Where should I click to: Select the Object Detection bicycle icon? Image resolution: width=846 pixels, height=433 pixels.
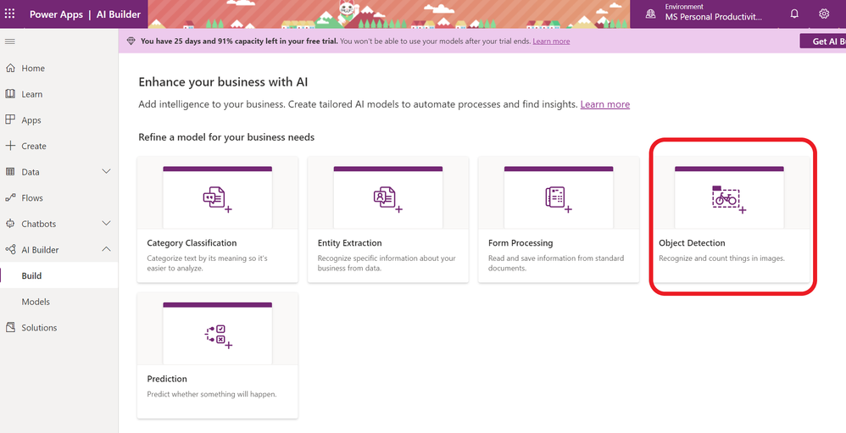(729, 199)
